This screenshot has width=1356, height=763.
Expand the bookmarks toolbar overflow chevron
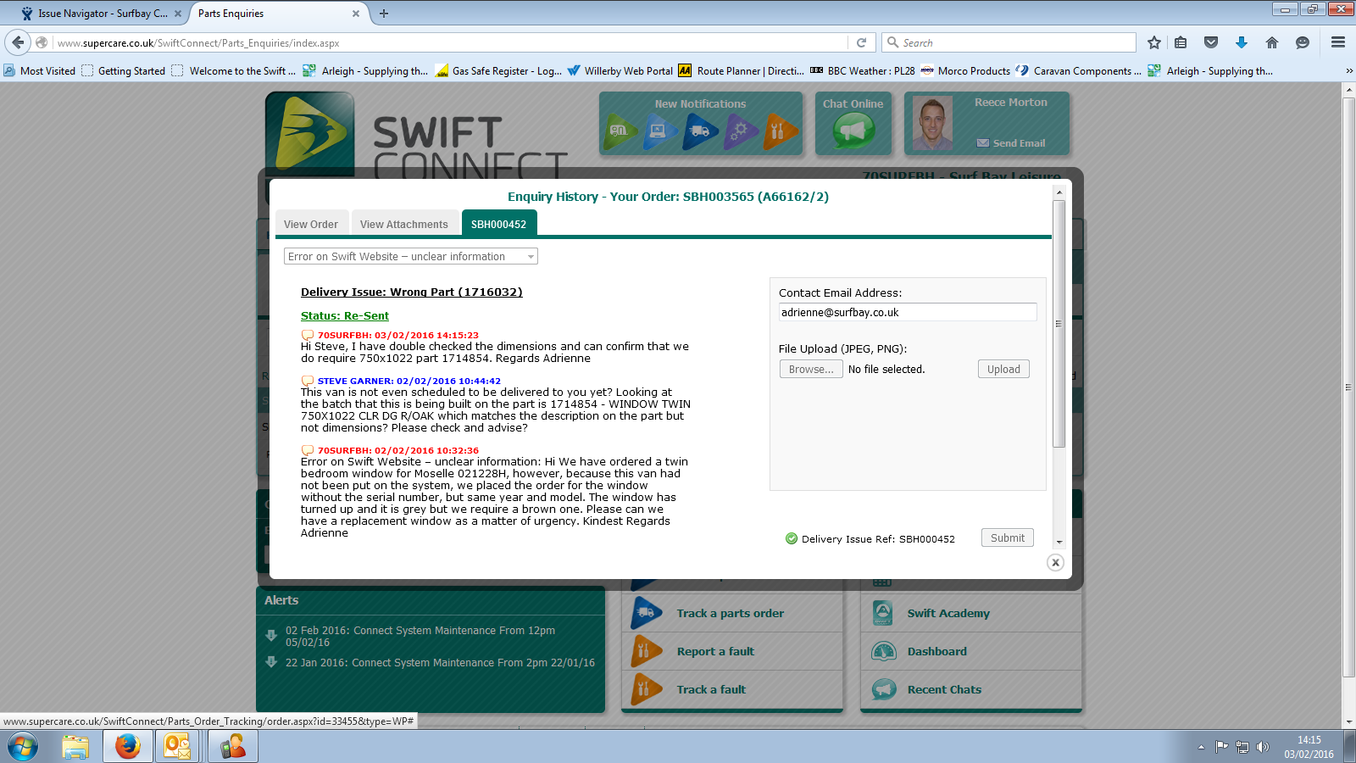[x=1348, y=71]
